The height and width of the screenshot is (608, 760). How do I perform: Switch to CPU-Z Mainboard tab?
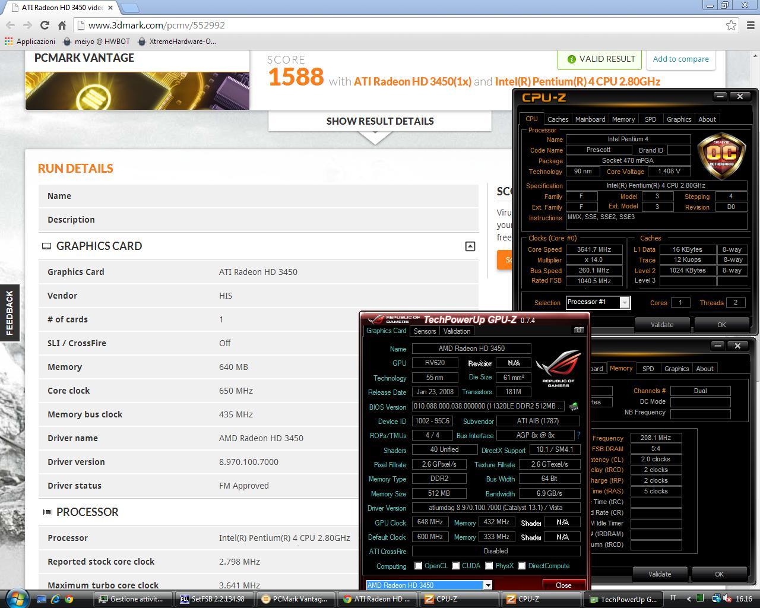tap(590, 119)
